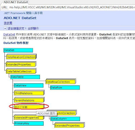Screen dimensions: 135x130
Task: Click the ADO.NET DataSet page title
Action: coord(20,18)
